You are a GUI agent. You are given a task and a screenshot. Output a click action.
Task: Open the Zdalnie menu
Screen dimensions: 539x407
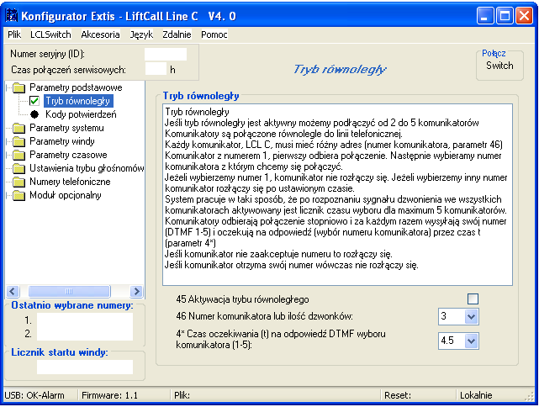(177, 34)
